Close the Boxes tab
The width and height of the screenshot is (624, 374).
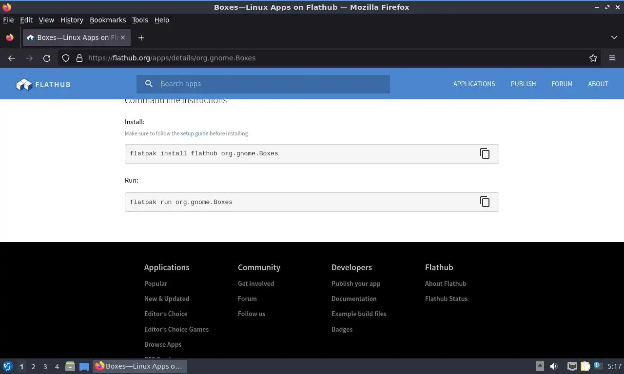pos(123,37)
